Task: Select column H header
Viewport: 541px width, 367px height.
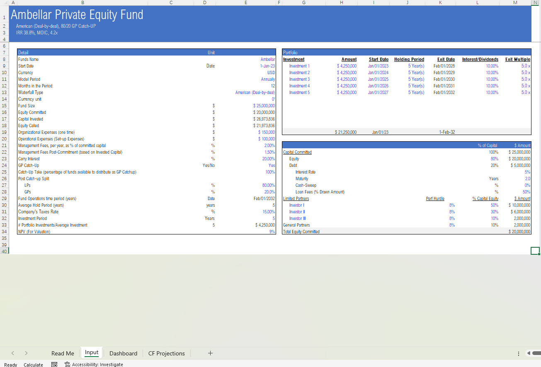Action: (x=341, y=2)
